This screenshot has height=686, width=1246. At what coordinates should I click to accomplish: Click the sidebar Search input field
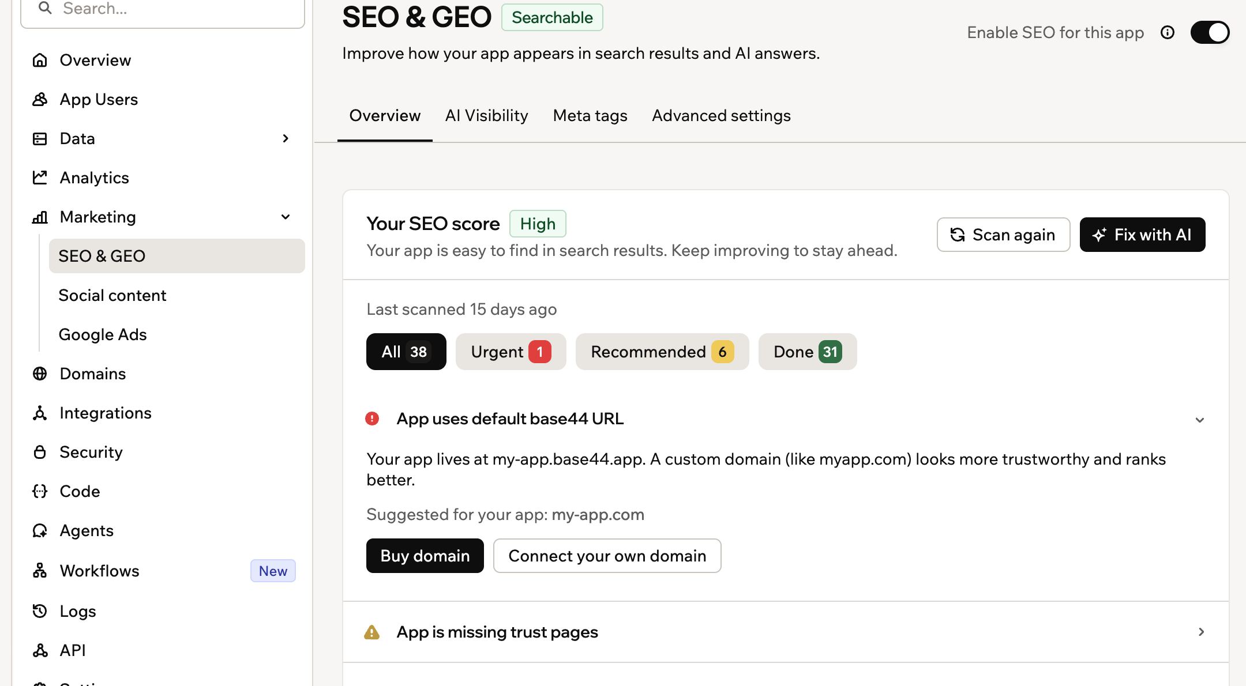point(163,10)
